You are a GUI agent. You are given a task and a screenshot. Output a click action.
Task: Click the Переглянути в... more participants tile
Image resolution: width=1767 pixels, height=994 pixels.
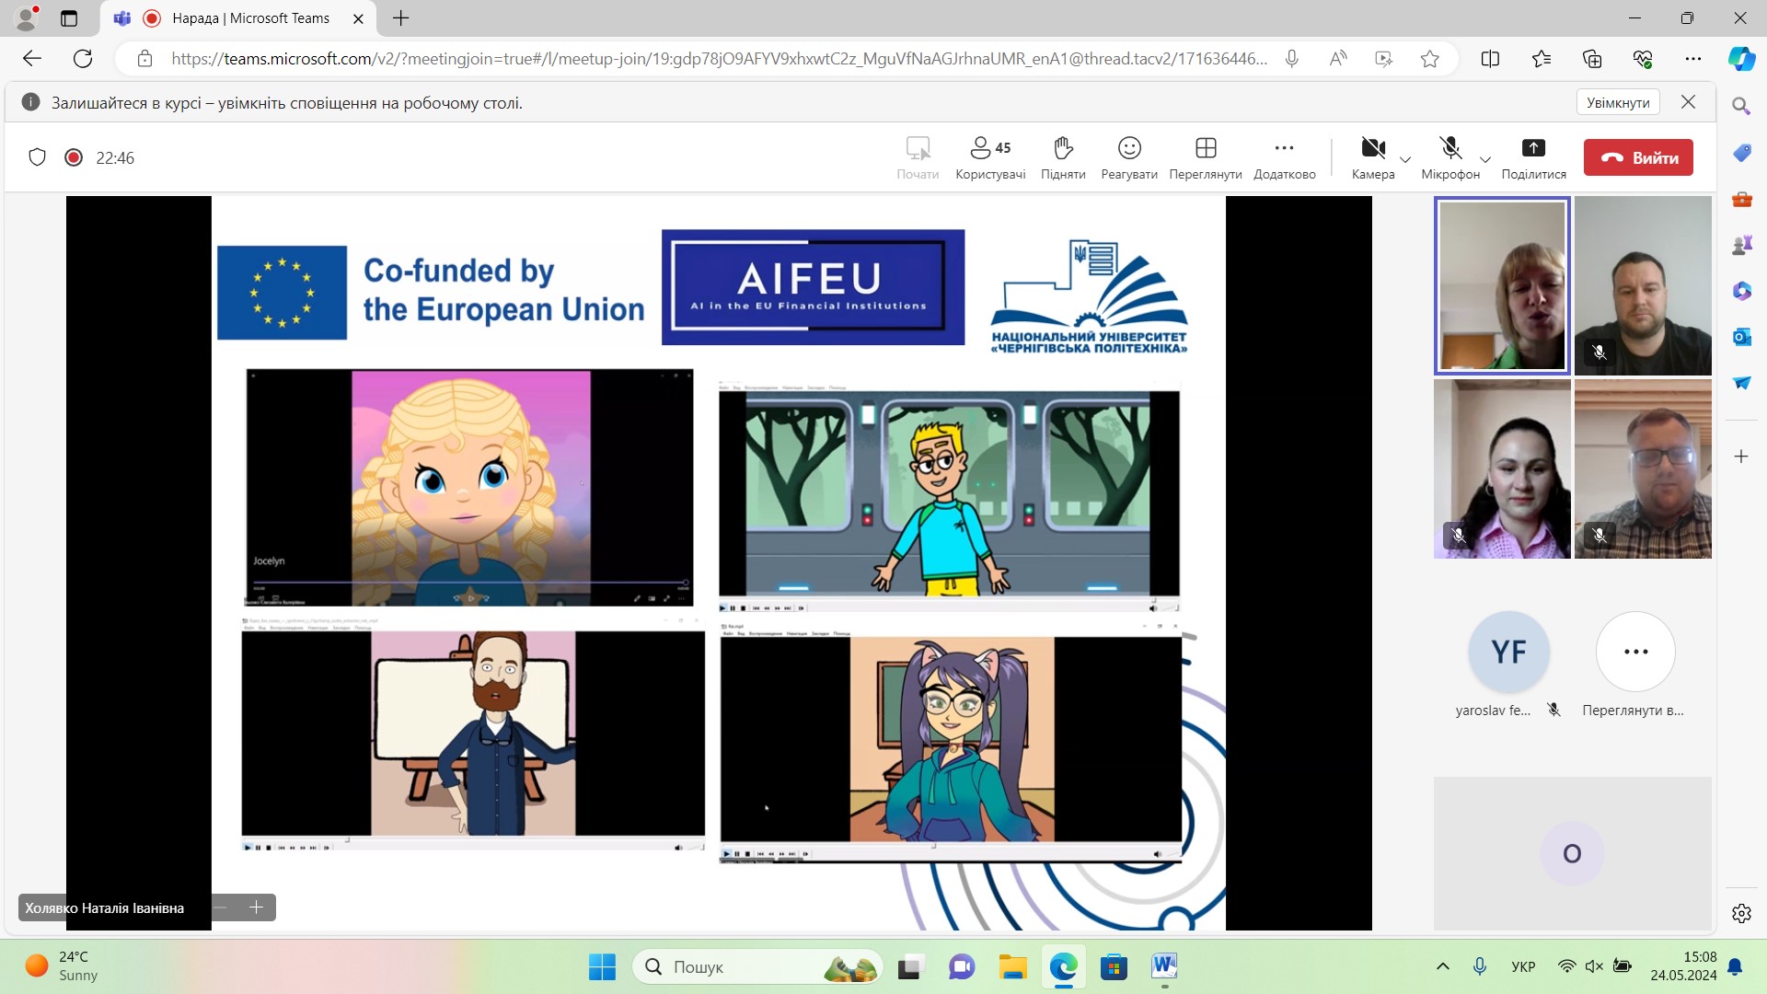click(x=1635, y=652)
